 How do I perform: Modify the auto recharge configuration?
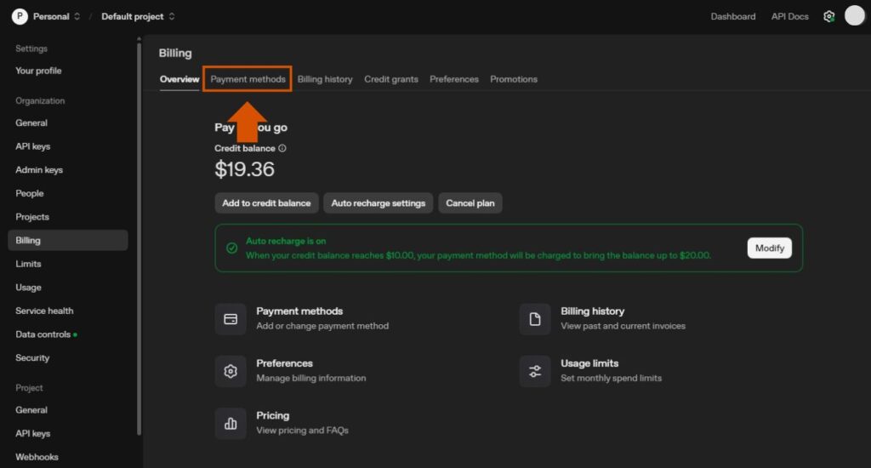pos(769,248)
